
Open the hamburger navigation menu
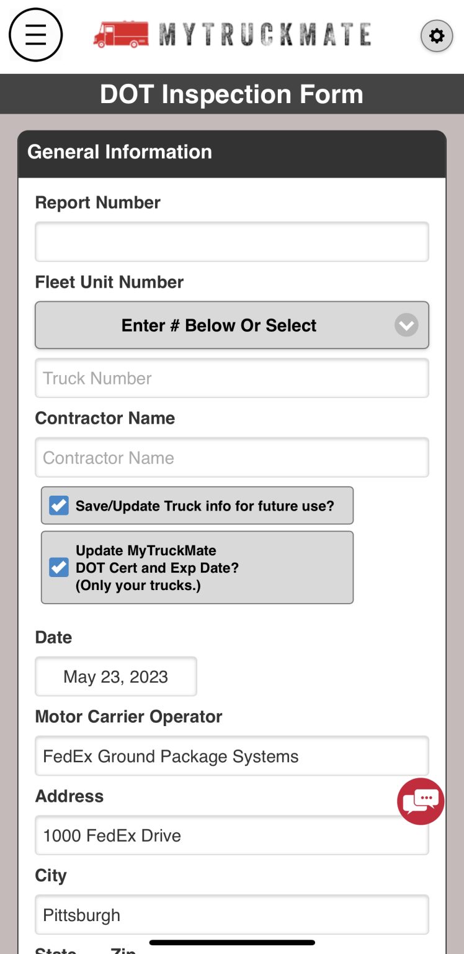pyautogui.click(x=35, y=35)
